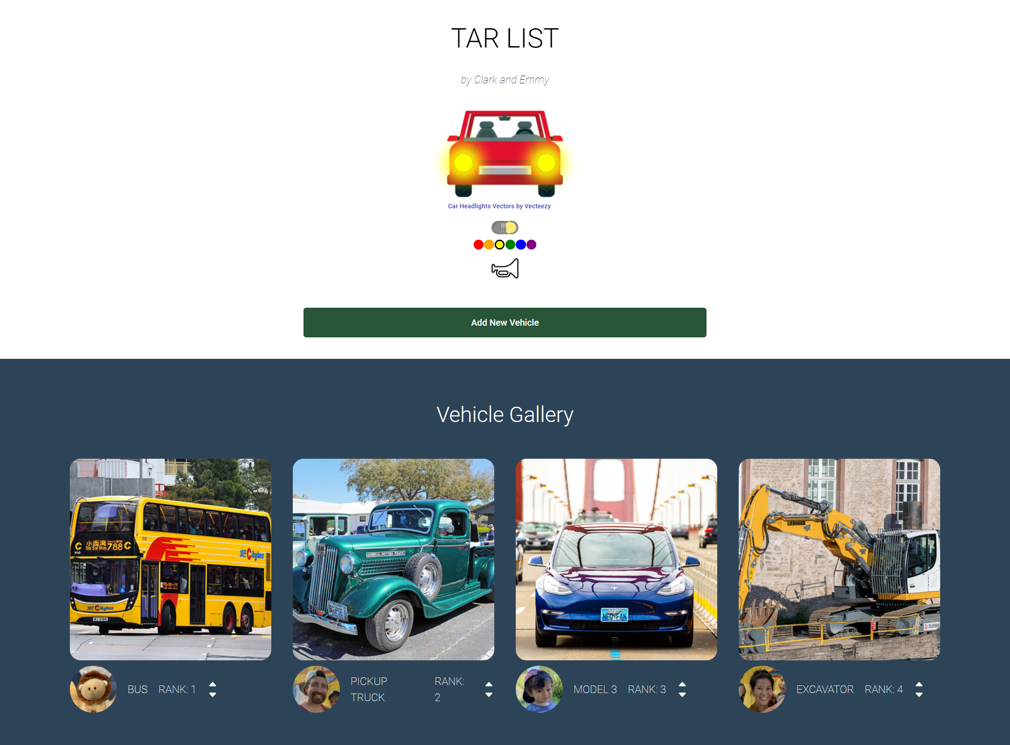Open the excavator photo

(x=839, y=559)
